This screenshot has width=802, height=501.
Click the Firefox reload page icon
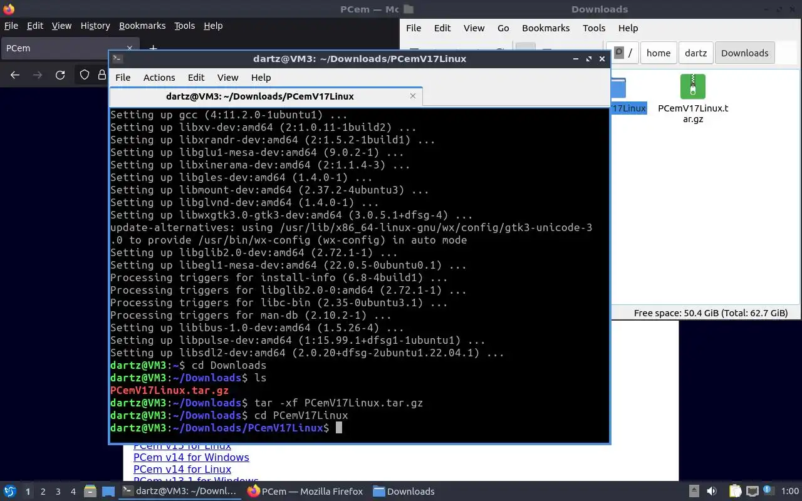tap(60, 75)
